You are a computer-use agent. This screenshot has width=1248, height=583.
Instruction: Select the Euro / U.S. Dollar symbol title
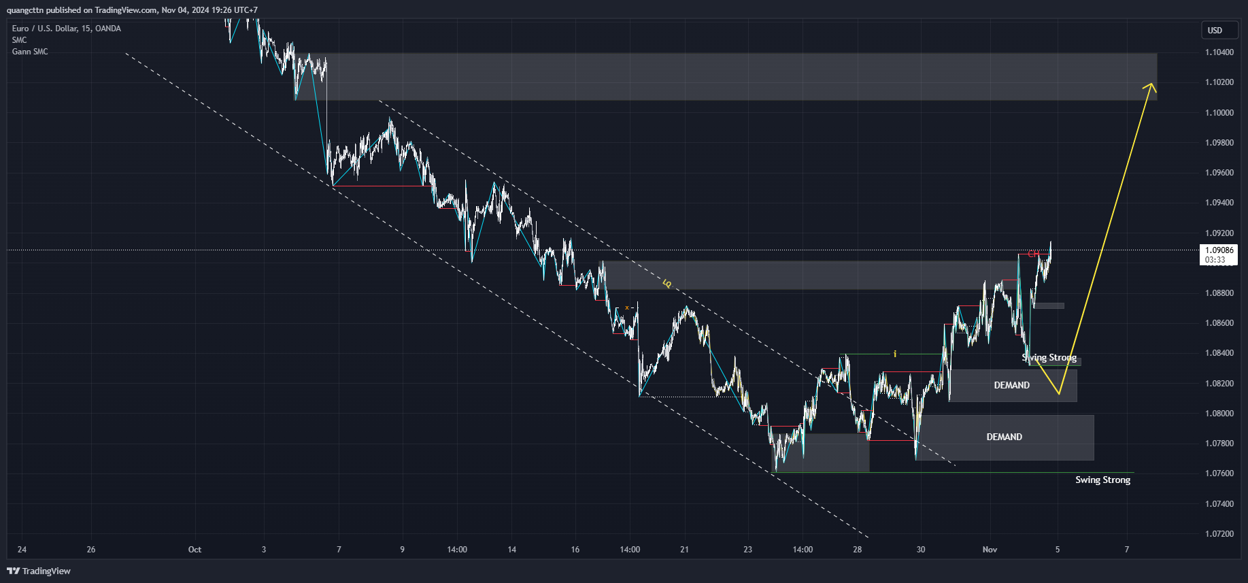point(67,29)
